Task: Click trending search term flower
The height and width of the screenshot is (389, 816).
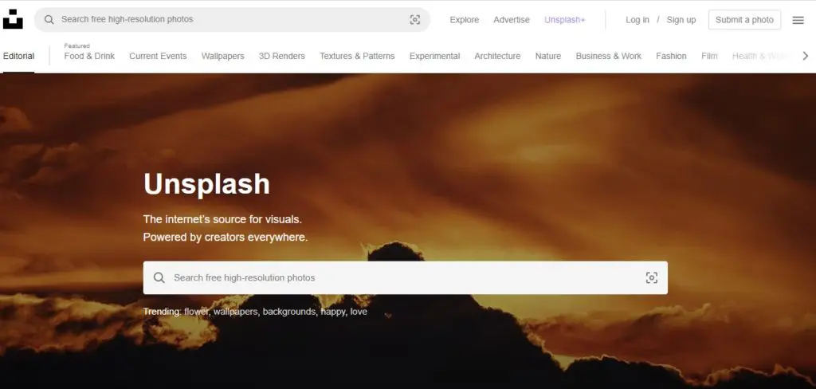Action: point(196,312)
